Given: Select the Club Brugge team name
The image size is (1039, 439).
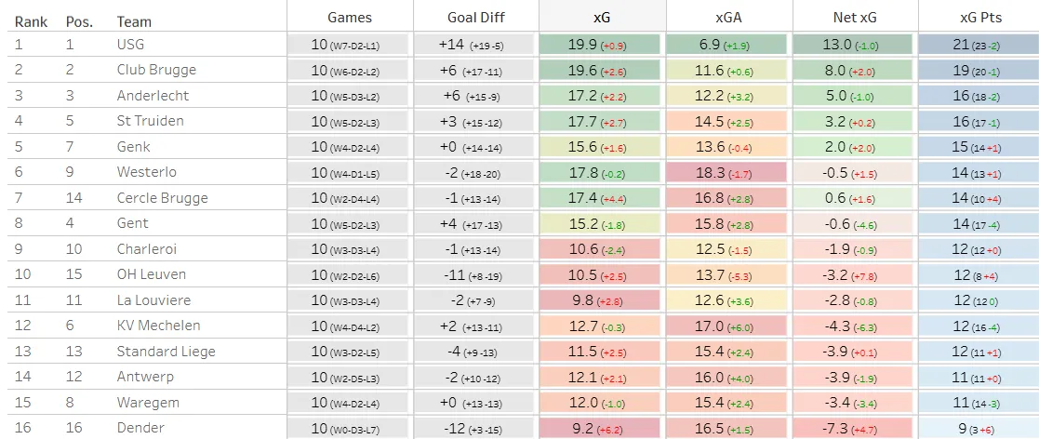Looking at the screenshot, I should tap(156, 70).
